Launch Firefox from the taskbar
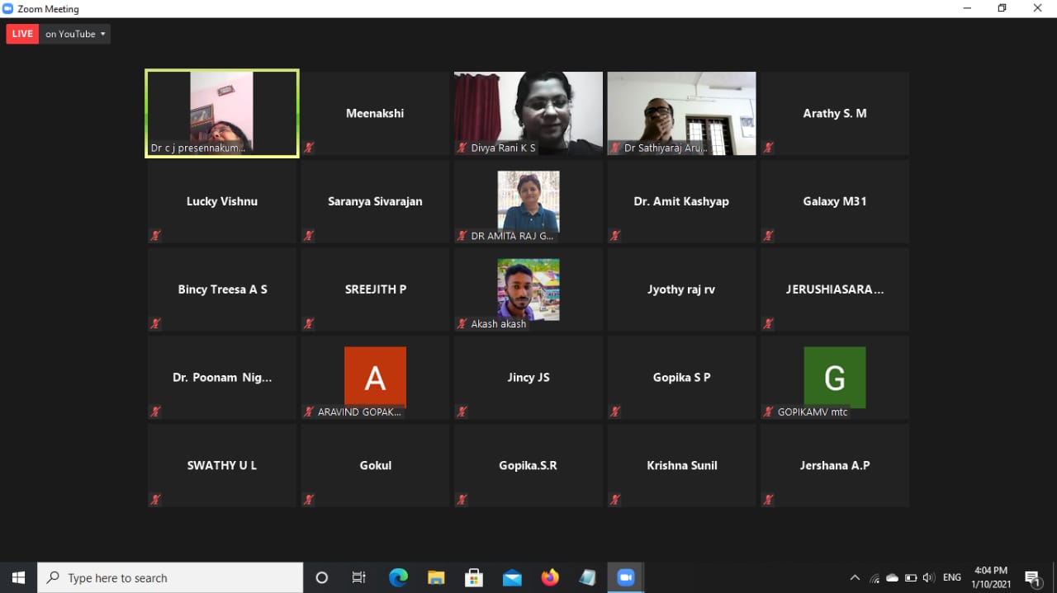The image size is (1057, 593). coord(550,578)
